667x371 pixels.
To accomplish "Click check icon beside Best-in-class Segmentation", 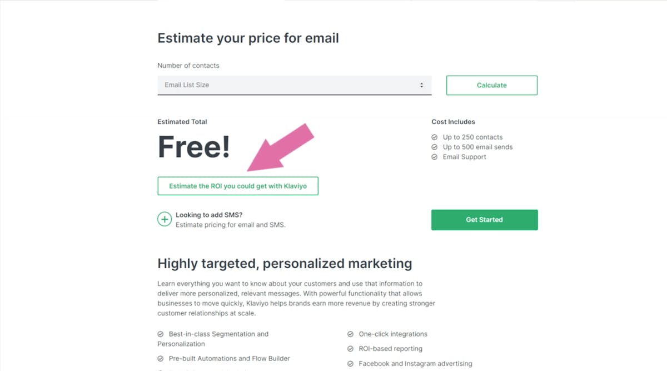I will pos(161,334).
